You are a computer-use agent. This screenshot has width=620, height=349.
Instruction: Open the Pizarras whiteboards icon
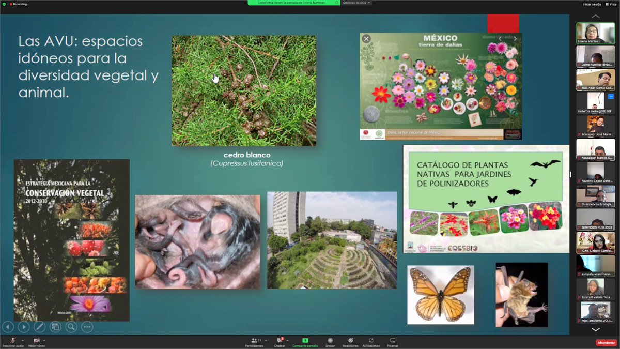[x=393, y=340]
